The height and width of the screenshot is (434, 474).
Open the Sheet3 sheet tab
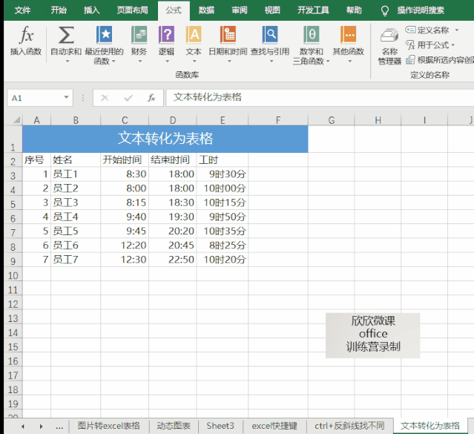click(x=220, y=426)
